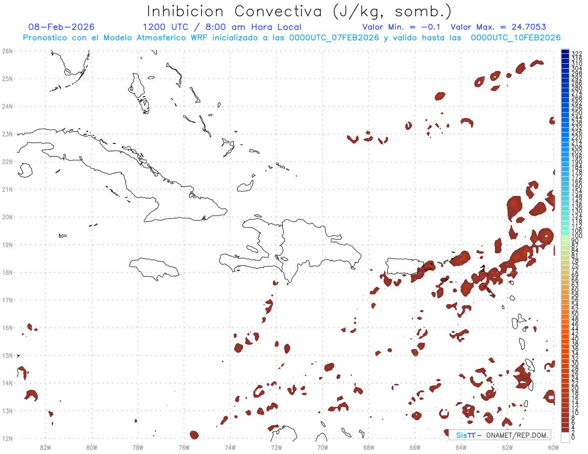This screenshot has height=454, width=588.
Task: Click the legend value "0" at bottom
Action: (x=573, y=437)
